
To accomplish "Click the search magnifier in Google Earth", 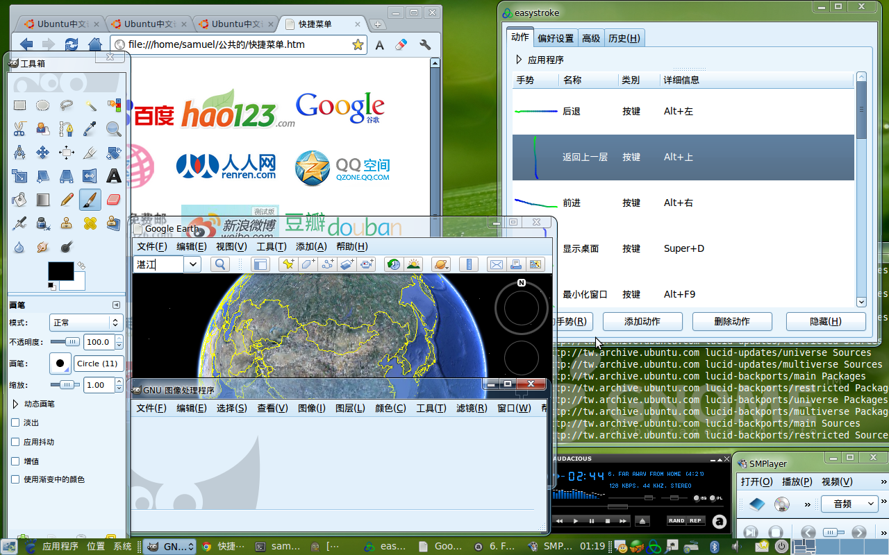I will click(220, 264).
